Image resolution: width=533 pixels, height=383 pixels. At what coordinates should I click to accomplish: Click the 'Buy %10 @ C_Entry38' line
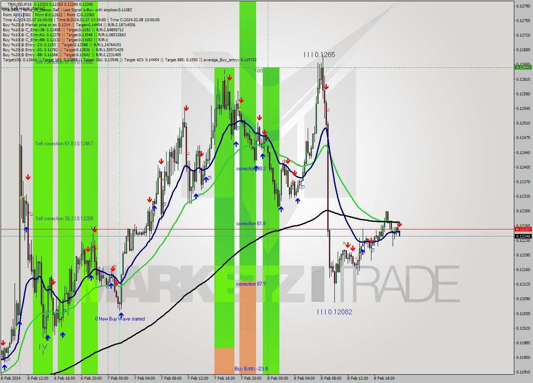(x=63, y=30)
